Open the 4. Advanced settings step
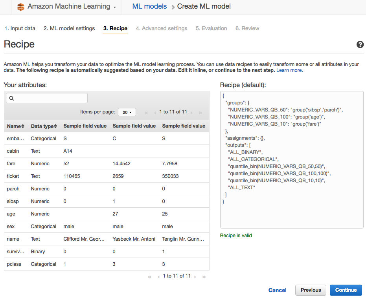The width and height of the screenshot is (366, 298). (162, 28)
